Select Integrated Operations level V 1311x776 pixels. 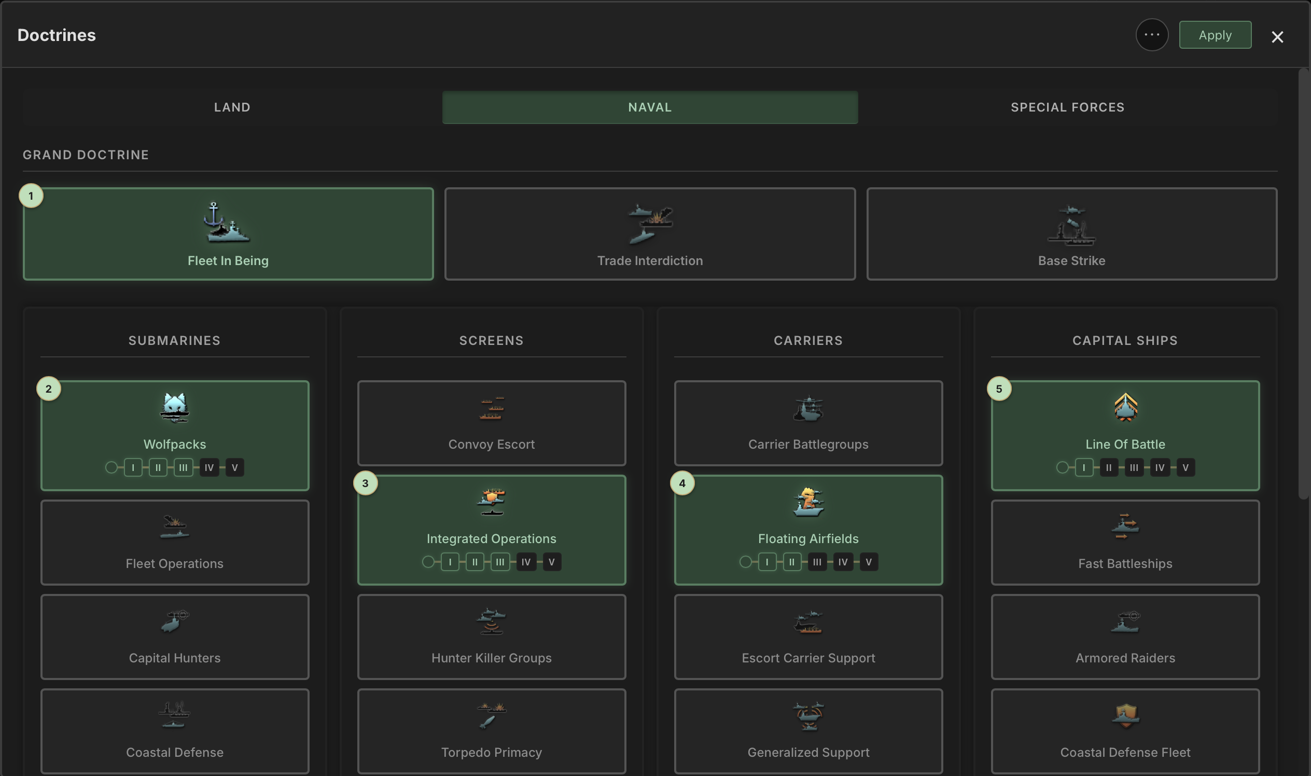(x=551, y=562)
